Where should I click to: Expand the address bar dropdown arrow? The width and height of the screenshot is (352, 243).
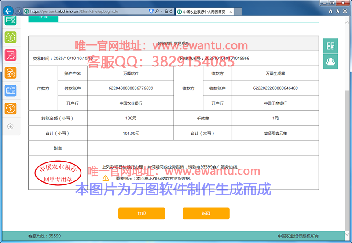click(x=161, y=11)
